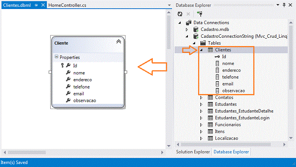296x167 pixels.
Task: Expand the Estudantes table node
Action: pos(201,104)
